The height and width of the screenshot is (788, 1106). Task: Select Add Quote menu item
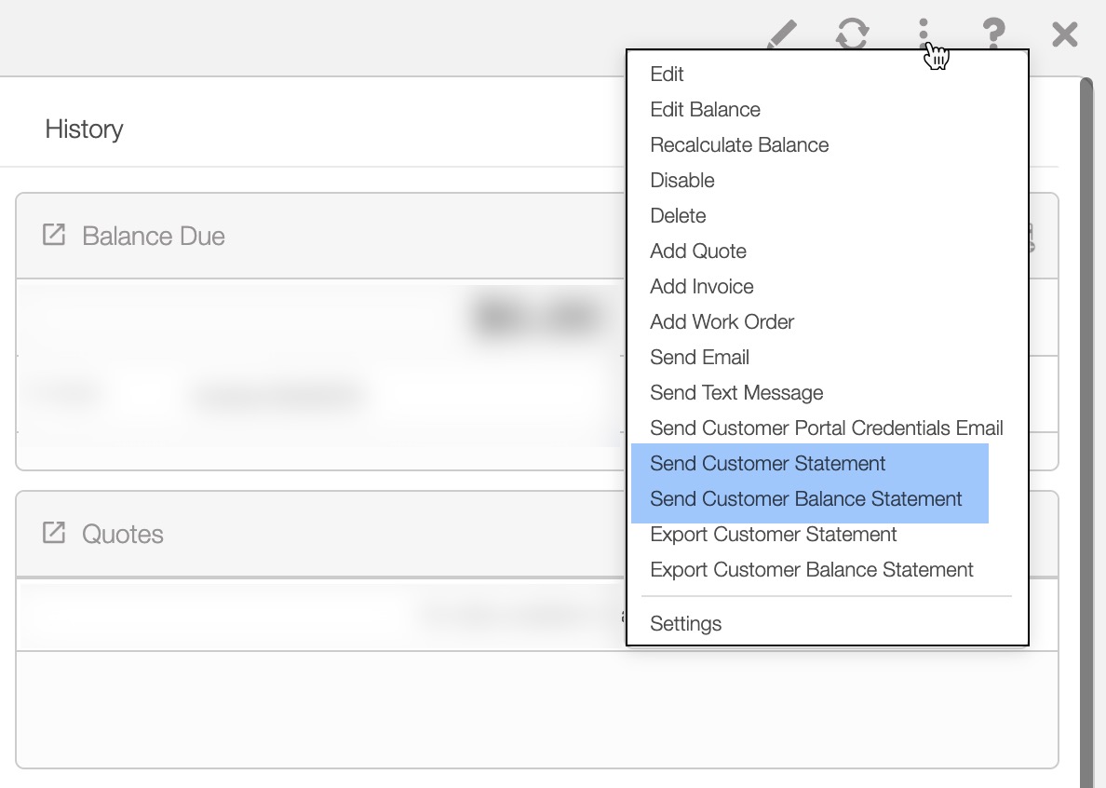[x=698, y=251]
